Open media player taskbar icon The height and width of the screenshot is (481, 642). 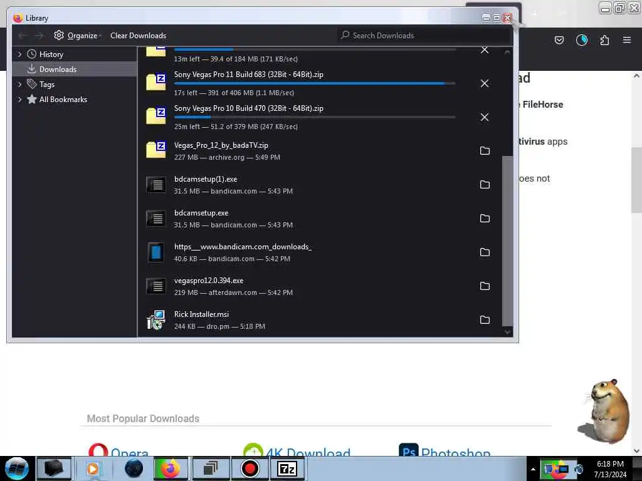(x=93, y=468)
